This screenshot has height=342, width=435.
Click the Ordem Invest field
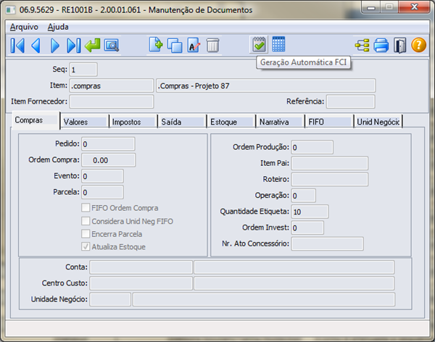point(307,228)
